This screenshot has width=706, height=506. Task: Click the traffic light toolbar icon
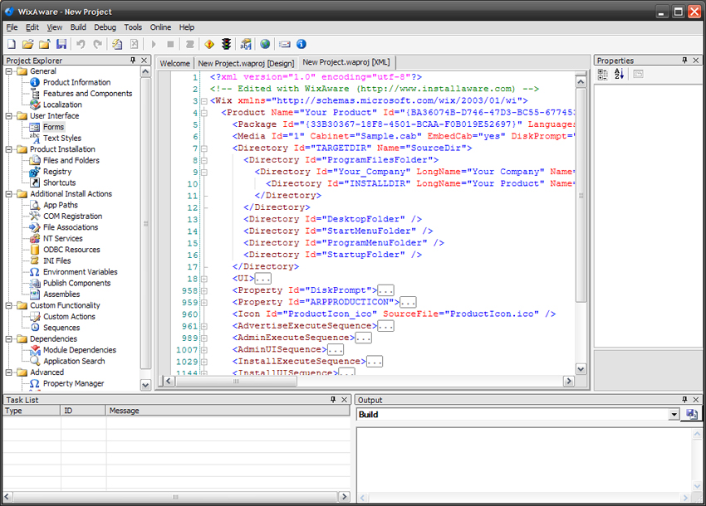click(227, 44)
